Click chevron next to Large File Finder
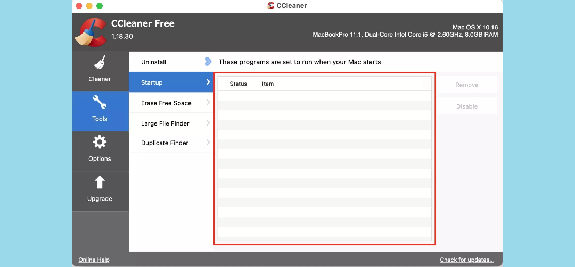This screenshot has width=575, height=267. (208, 123)
